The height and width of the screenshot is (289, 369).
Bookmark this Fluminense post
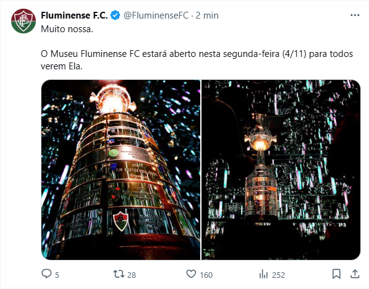[x=336, y=274]
